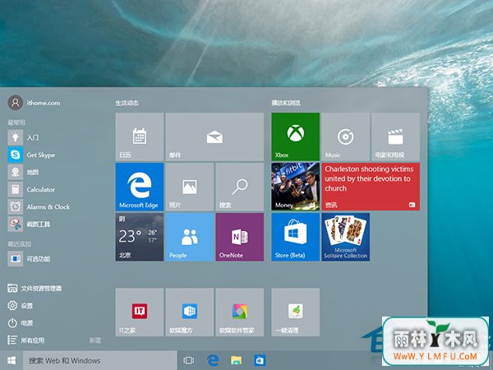Open the 日历 calendar tile
The height and width of the screenshot is (370, 493).
pyautogui.click(x=140, y=136)
